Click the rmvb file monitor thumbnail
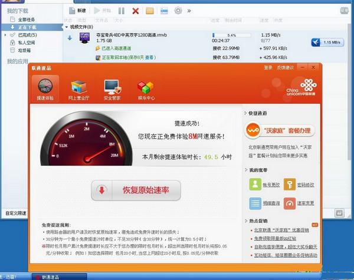354x280 pixels. pos(84,38)
